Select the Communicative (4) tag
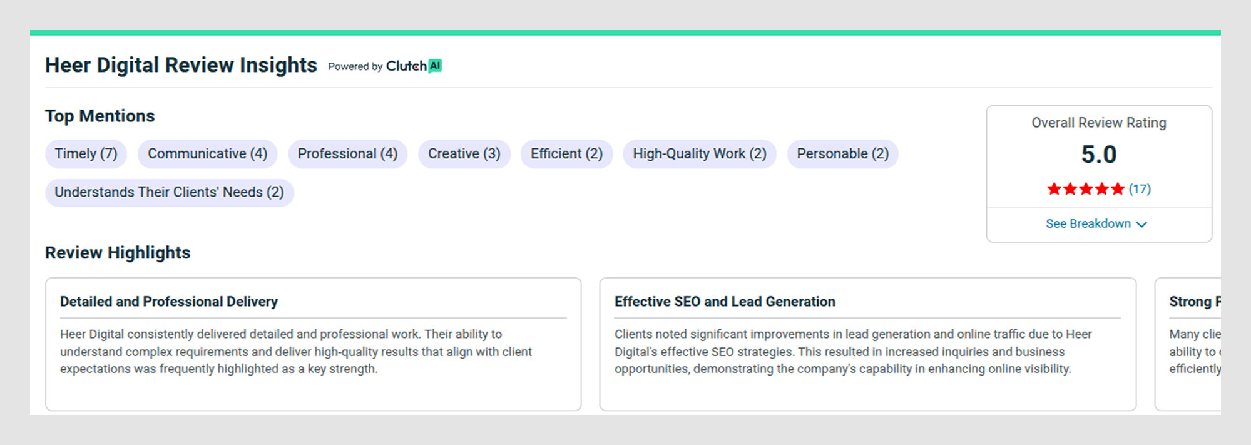This screenshot has width=1251, height=445. [207, 154]
